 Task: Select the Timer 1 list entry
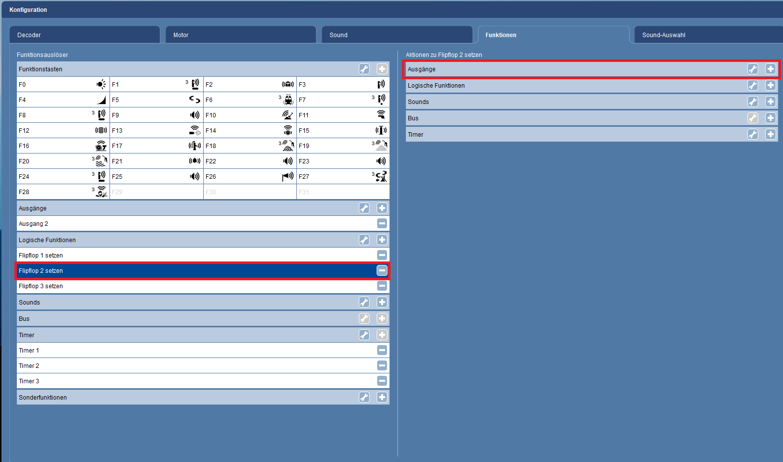[193, 351]
